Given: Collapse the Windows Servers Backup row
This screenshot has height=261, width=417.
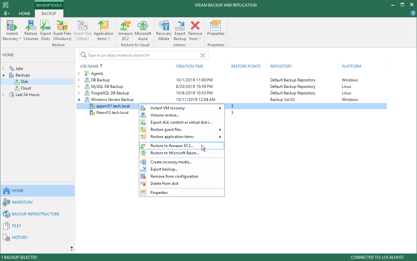Looking at the screenshot, I should tap(79, 100).
